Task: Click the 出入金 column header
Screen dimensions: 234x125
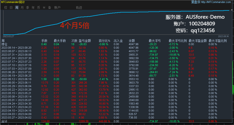Action: [118, 41]
